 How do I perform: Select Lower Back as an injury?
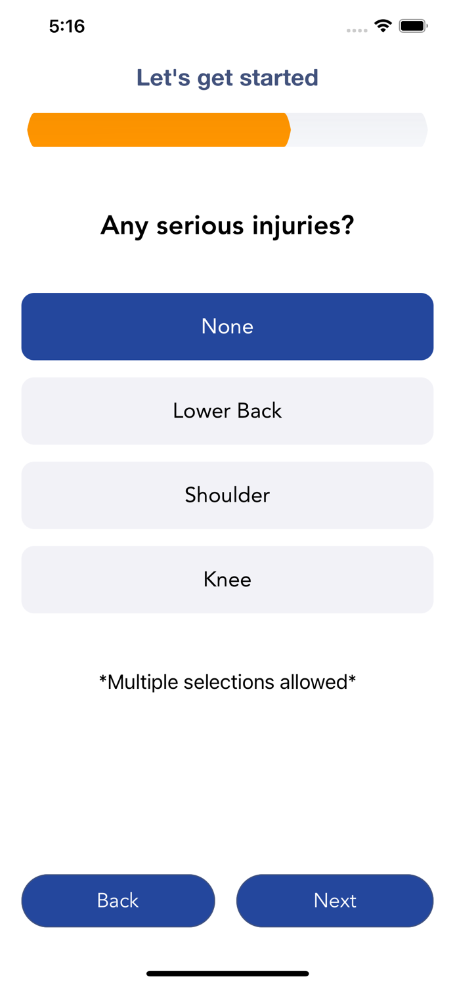coord(227,410)
